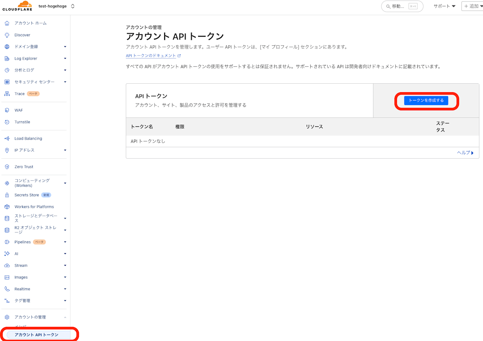Open the サポート dropdown menu
The height and width of the screenshot is (341, 483).
pyautogui.click(x=444, y=6)
